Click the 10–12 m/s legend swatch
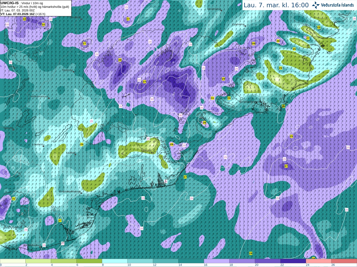The width and height of the screenshot is (357, 267). click(140, 261)
